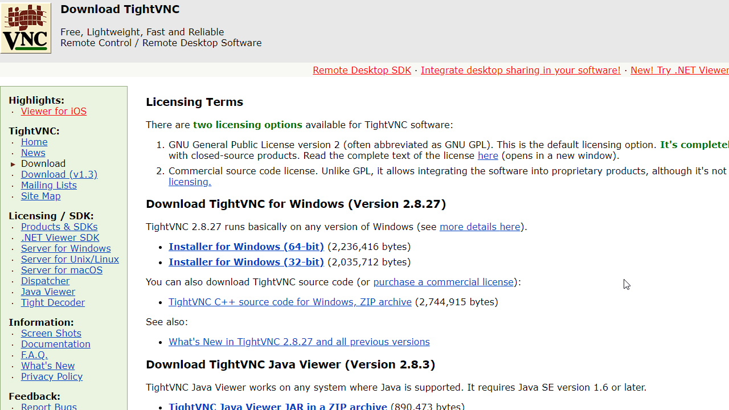Collapse the Download section in sidebar
The height and width of the screenshot is (410, 729).
click(13, 163)
